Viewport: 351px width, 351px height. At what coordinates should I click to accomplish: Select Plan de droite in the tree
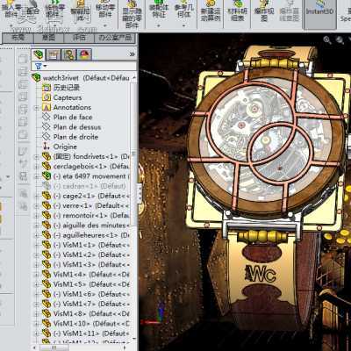click(x=75, y=137)
